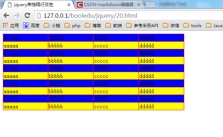This screenshot has width=223, height=137.
Task: Switch to the jquery表格隔行变色 tab
Action: (38, 5)
